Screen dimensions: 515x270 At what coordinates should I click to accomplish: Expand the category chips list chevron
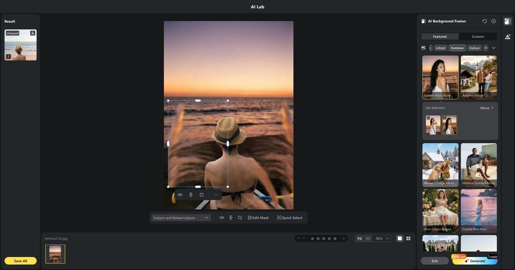coord(494,48)
